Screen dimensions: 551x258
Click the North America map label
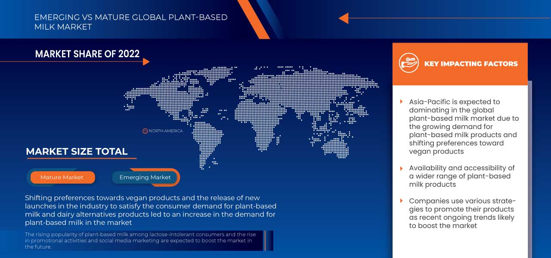(x=166, y=131)
